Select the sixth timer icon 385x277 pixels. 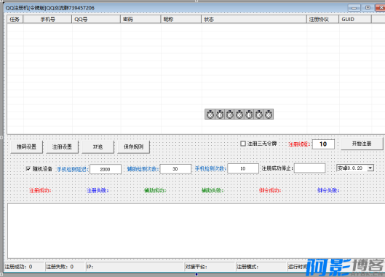tap(258, 114)
